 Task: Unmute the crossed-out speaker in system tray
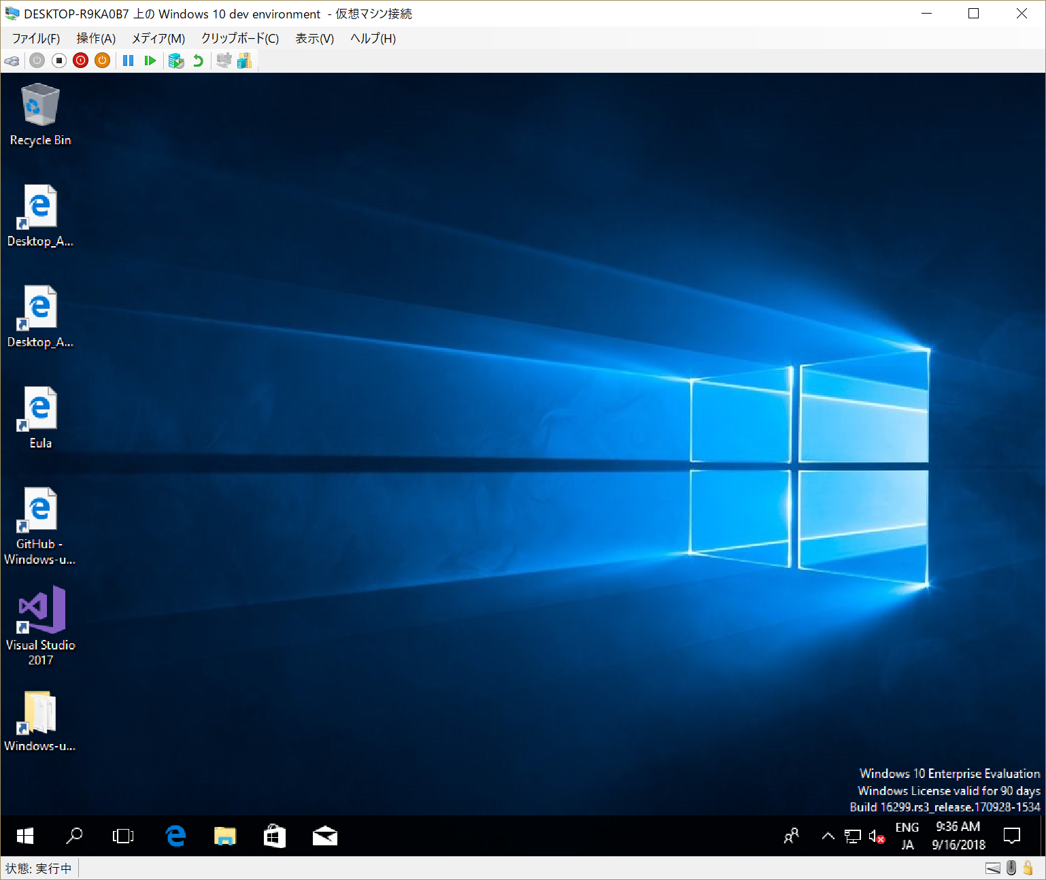click(x=877, y=836)
